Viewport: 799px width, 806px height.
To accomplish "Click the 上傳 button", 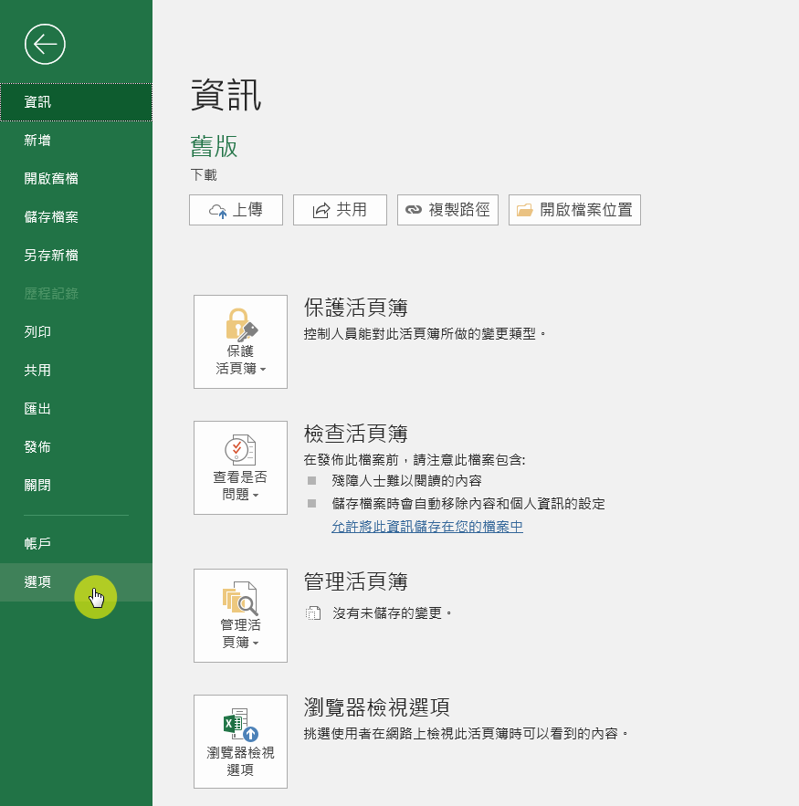I will (236, 210).
